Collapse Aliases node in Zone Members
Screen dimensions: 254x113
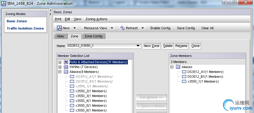[172, 67]
